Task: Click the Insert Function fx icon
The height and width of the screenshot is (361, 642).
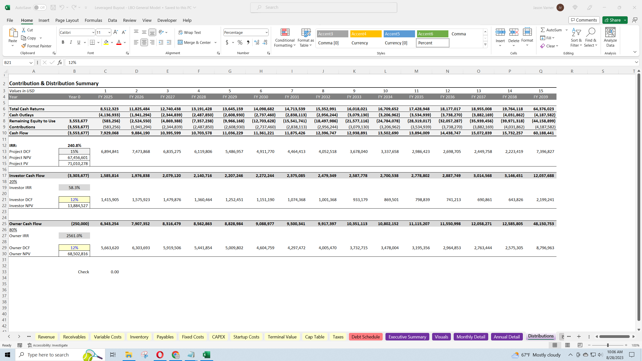Action: point(60,62)
